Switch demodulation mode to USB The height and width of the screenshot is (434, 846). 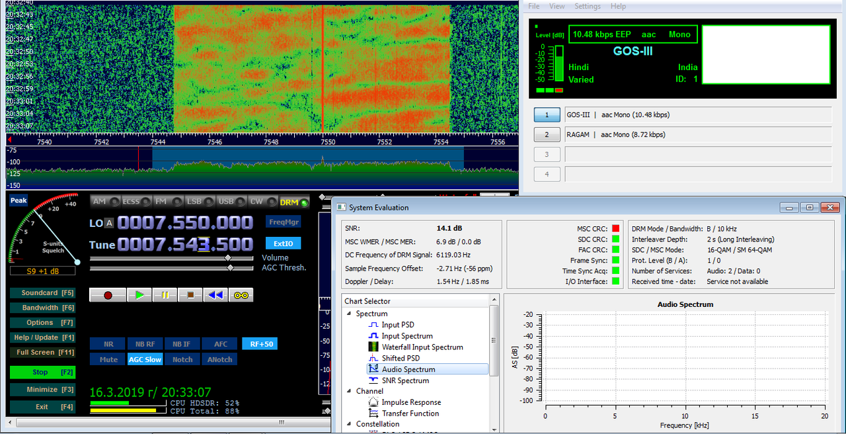pos(232,201)
